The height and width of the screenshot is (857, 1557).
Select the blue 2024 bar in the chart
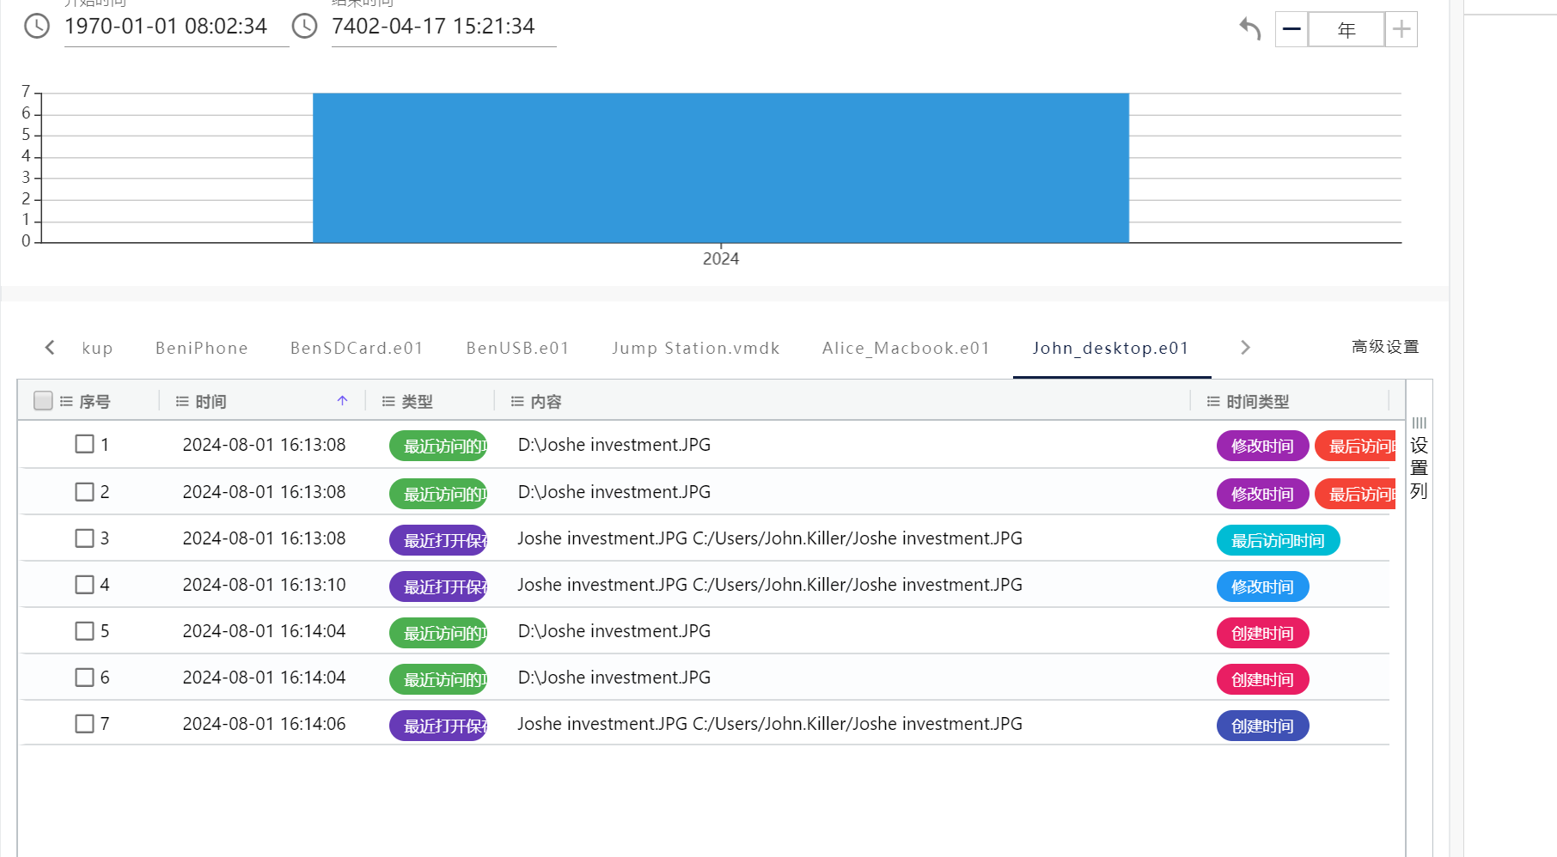[x=721, y=167]
